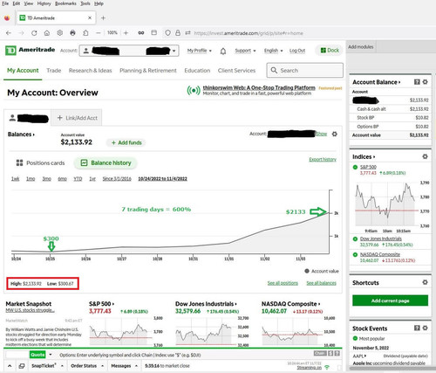Open Account Balance module settings gear

425,82
